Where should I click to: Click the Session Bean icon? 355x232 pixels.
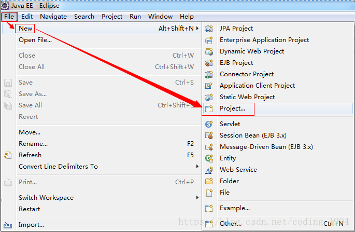coord(209,135)
